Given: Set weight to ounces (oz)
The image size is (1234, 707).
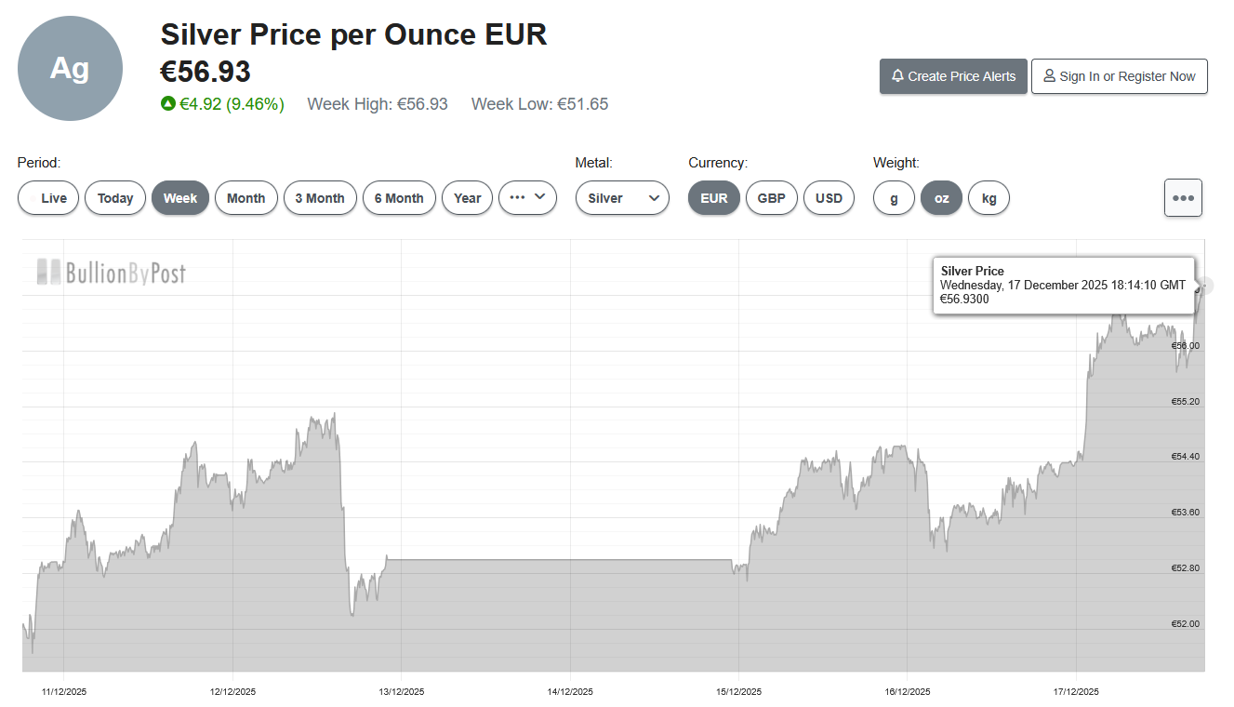Looking at the screenshot, I should [942, 198].
